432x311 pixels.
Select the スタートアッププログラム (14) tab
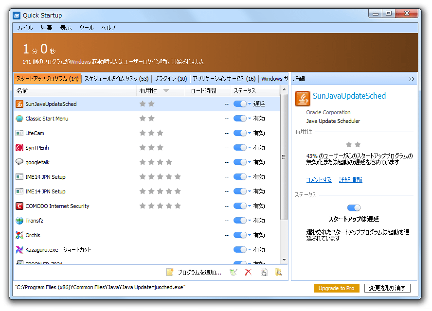[x=47, y=79]
